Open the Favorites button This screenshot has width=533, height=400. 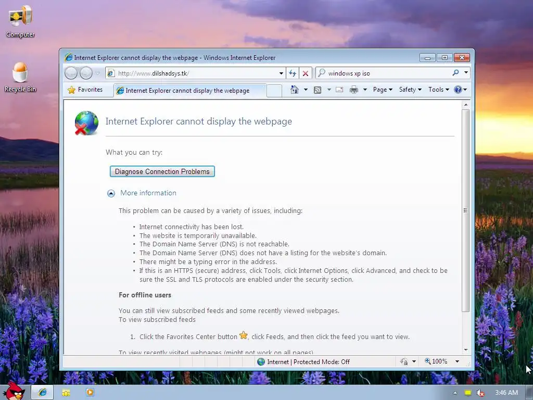pos(85,90)
